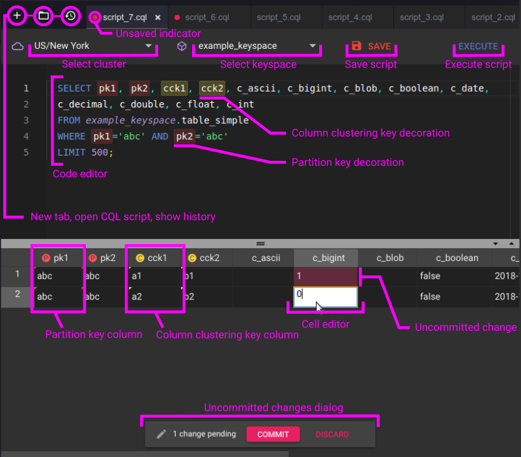
Task: Click the red save diskette icon
Action: [356, 46]
